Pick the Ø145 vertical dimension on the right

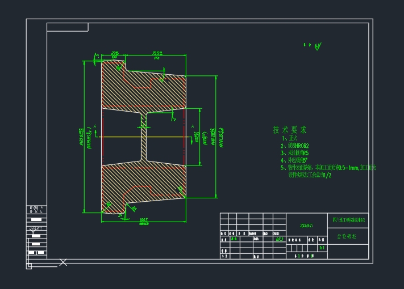pos(213,137)
